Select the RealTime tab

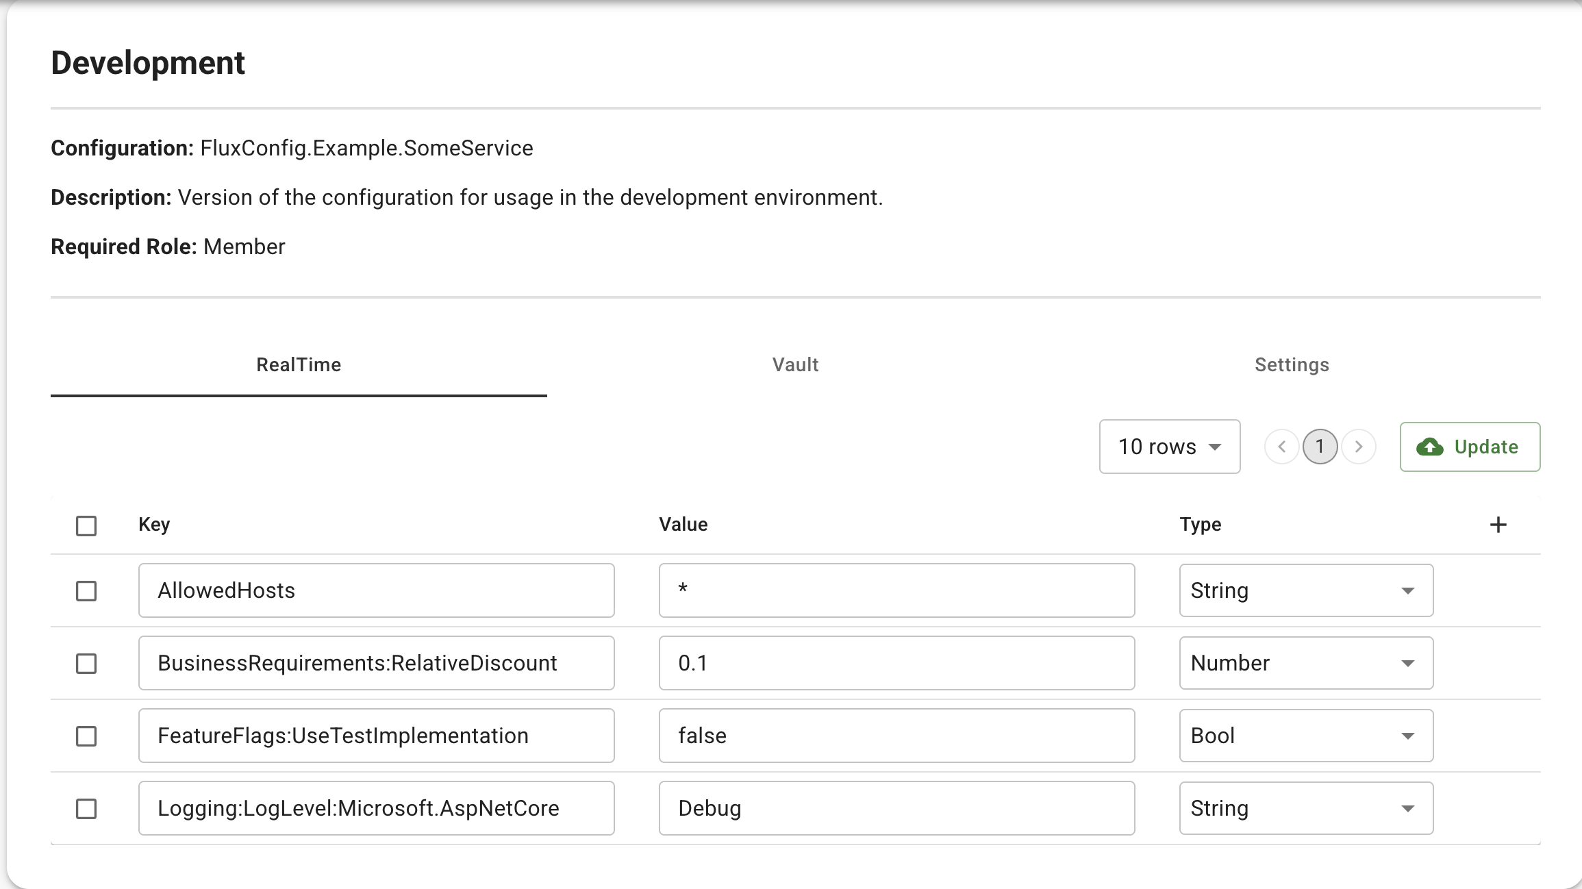299,365
